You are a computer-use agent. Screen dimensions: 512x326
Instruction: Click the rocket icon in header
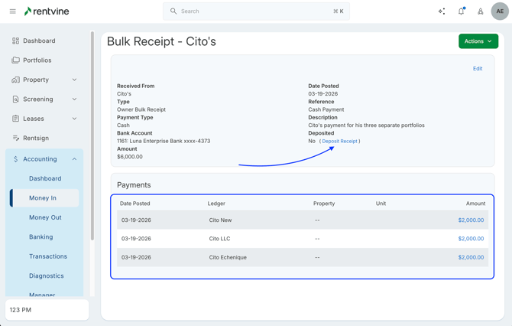point(480,11)
